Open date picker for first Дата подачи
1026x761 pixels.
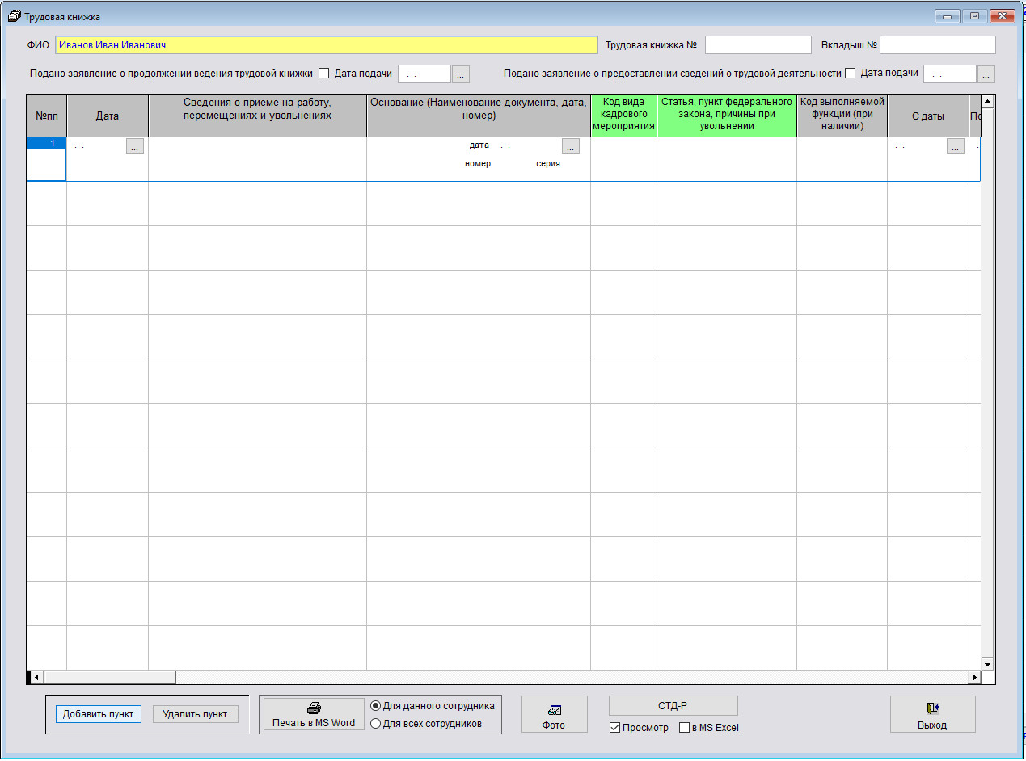click(x=460, y=74)
